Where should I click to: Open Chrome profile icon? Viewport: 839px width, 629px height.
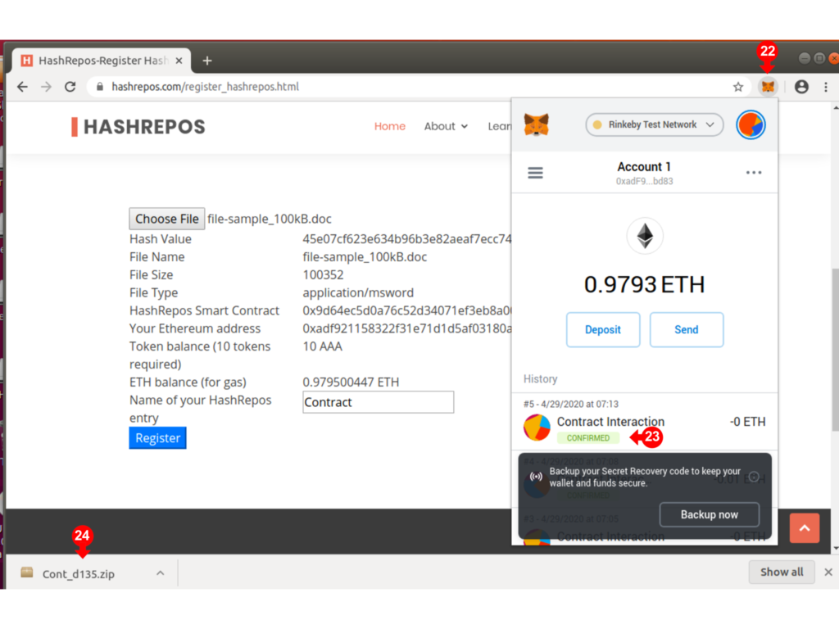[801, 87]
